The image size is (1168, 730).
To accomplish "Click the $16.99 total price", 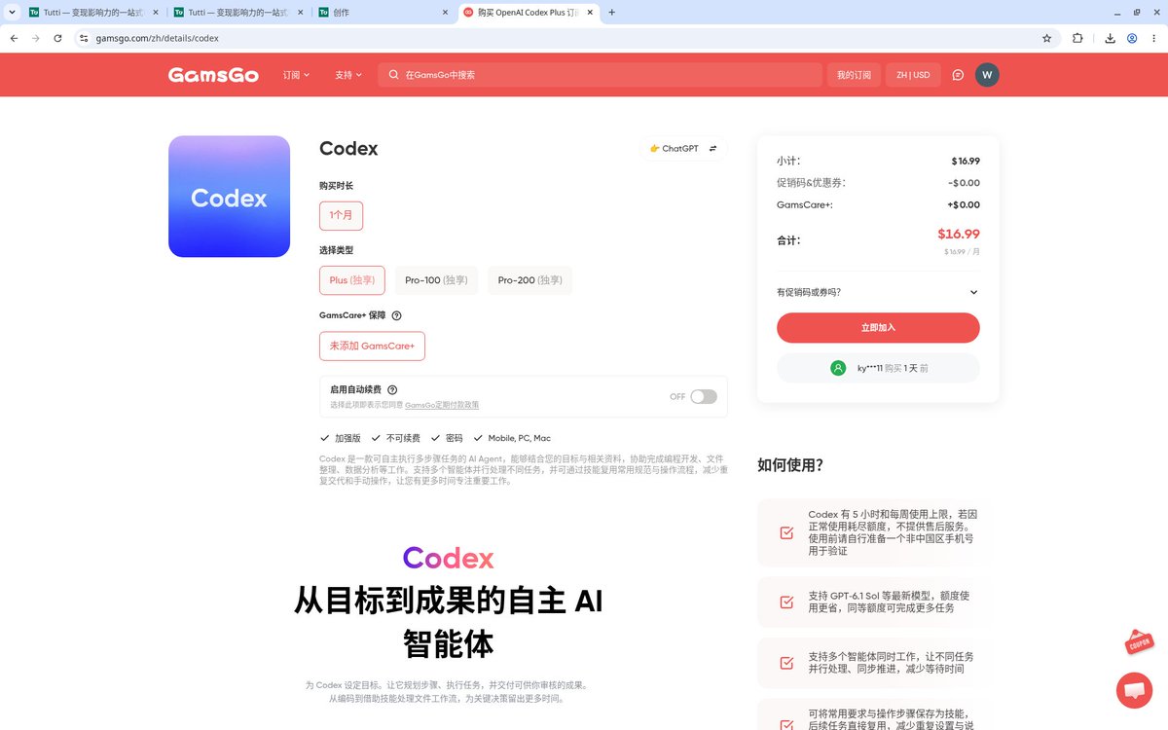I will [x=959, y=234].
